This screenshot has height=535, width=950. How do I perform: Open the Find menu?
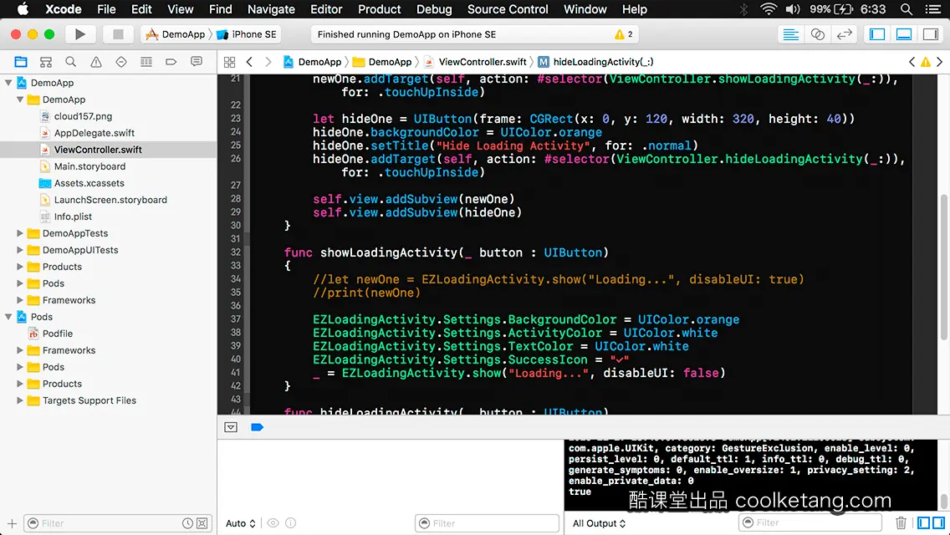[x=221, y=9]
